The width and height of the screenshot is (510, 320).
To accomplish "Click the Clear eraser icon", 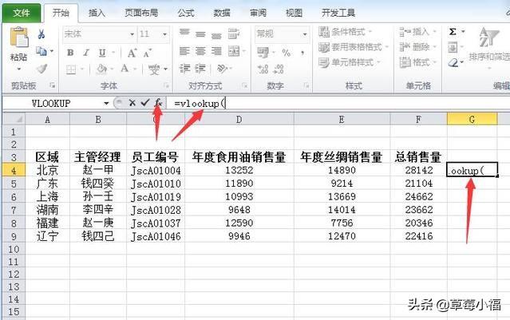I will coord(453,62).
